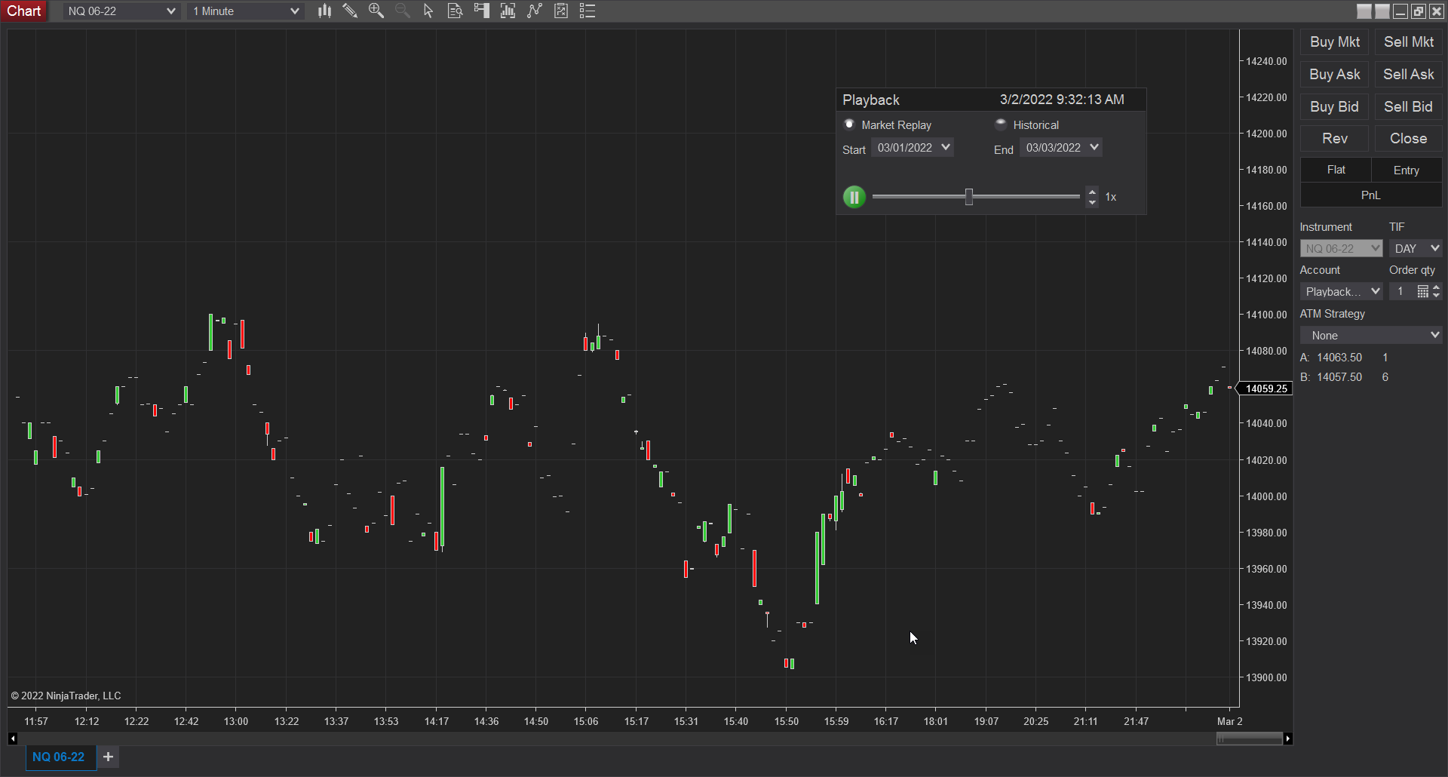Open the Strategies clipboard icon
1448x777 pixels.
561,11
